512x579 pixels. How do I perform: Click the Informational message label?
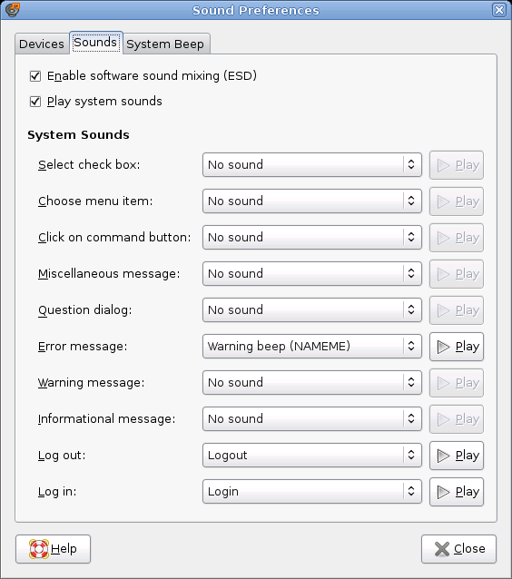107,419
